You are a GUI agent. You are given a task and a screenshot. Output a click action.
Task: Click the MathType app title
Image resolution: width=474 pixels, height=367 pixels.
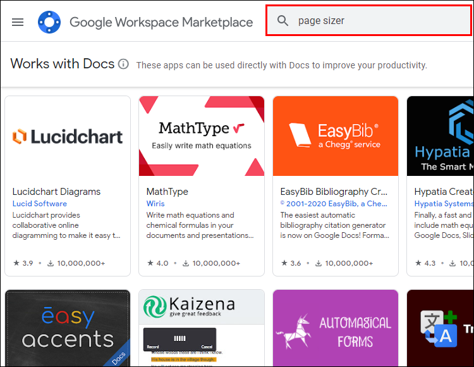pos(167,192)
